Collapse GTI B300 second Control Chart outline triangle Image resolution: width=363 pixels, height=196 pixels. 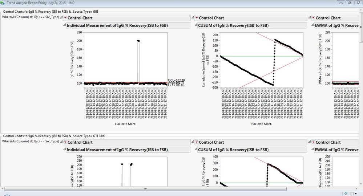[x=193, y=142]
